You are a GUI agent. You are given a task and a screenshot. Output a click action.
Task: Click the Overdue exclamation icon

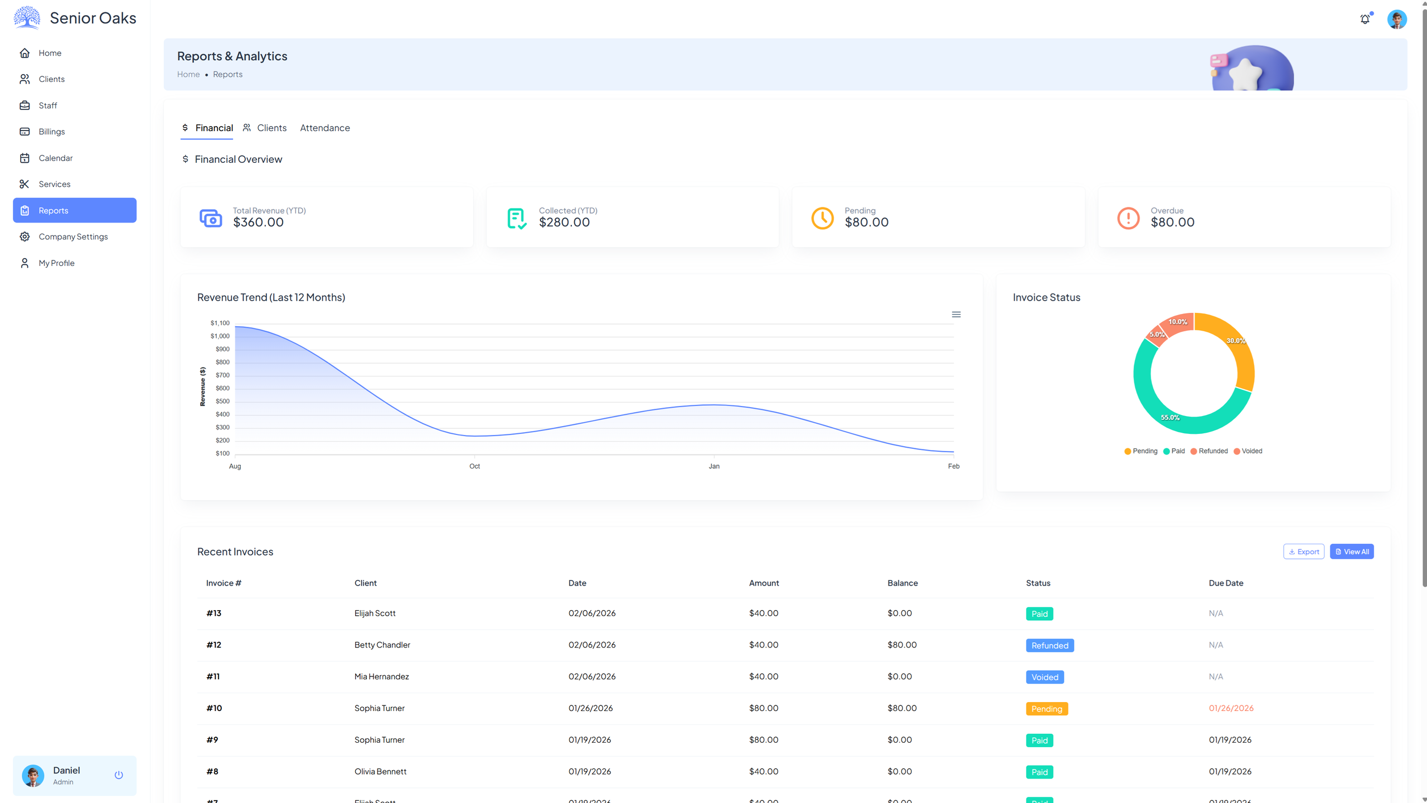click(x=1128, y=218)
